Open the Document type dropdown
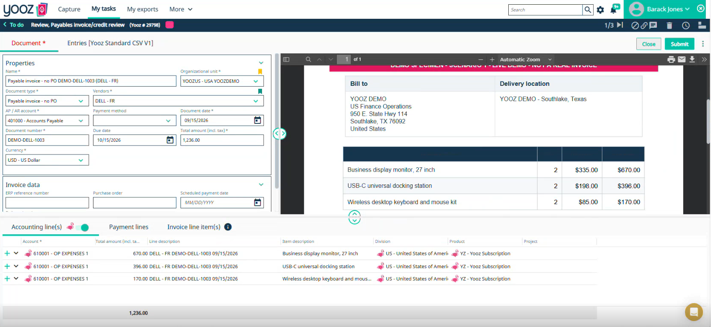Image resolution: width=711 pixels, height=327 pixels. click(47, 101)
